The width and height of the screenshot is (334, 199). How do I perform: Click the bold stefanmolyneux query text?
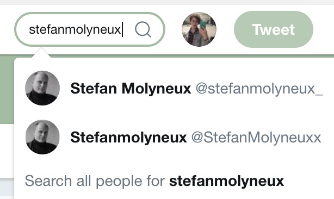(226, 182)
